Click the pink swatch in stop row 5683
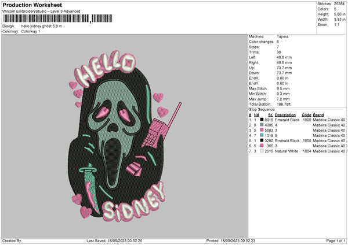Image resolution: width=348 pixels, height=245 pixels. [x=262, y=130]
